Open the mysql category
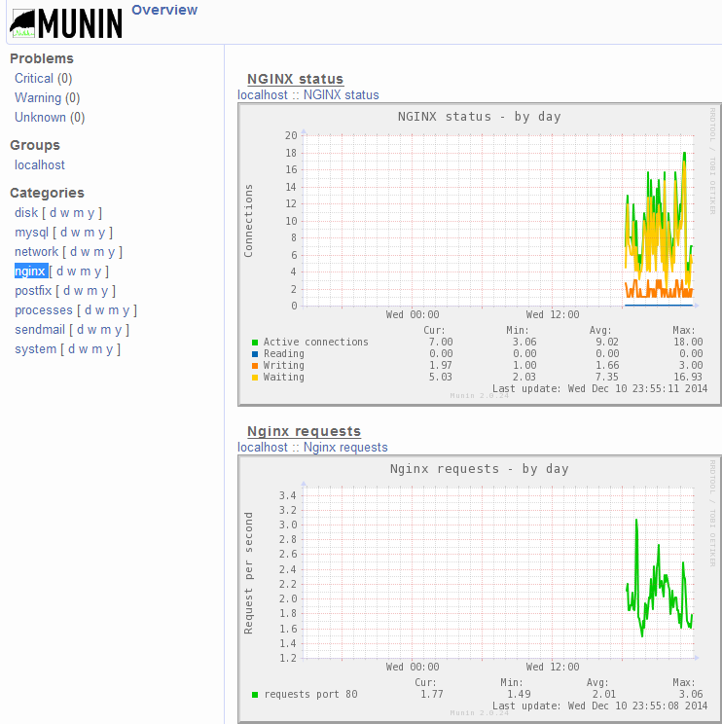The image size is (722, 724). click(31, 232)
